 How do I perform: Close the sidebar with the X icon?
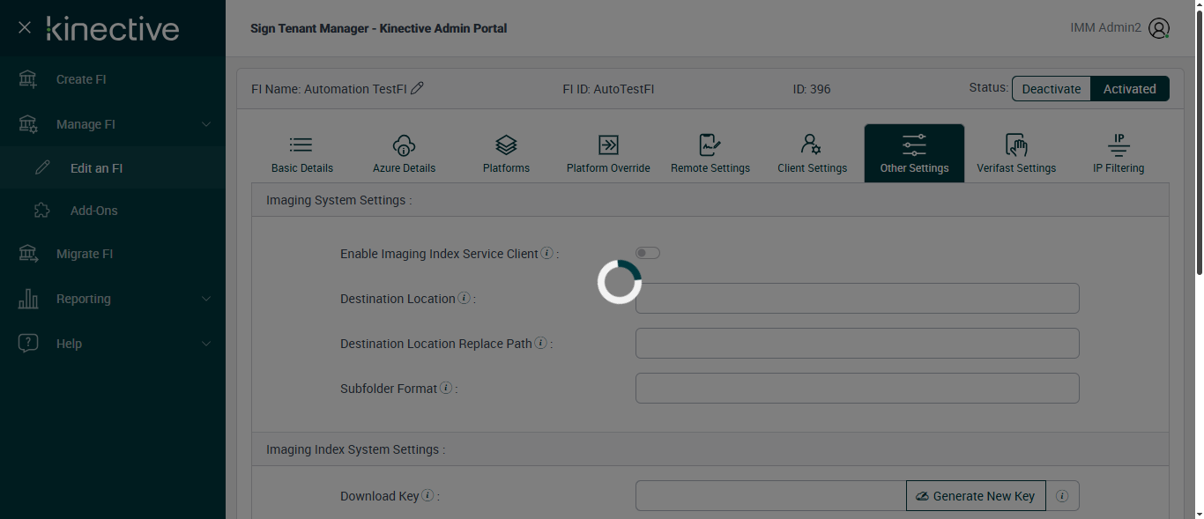(x=25, y=28)
